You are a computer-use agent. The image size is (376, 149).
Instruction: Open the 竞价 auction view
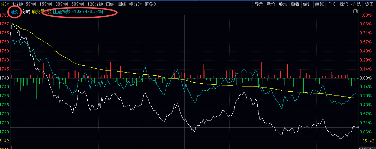point(271,4)
